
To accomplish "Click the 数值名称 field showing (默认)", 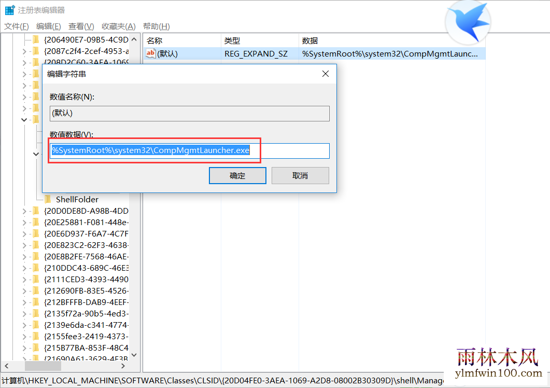I will [189, 114].
